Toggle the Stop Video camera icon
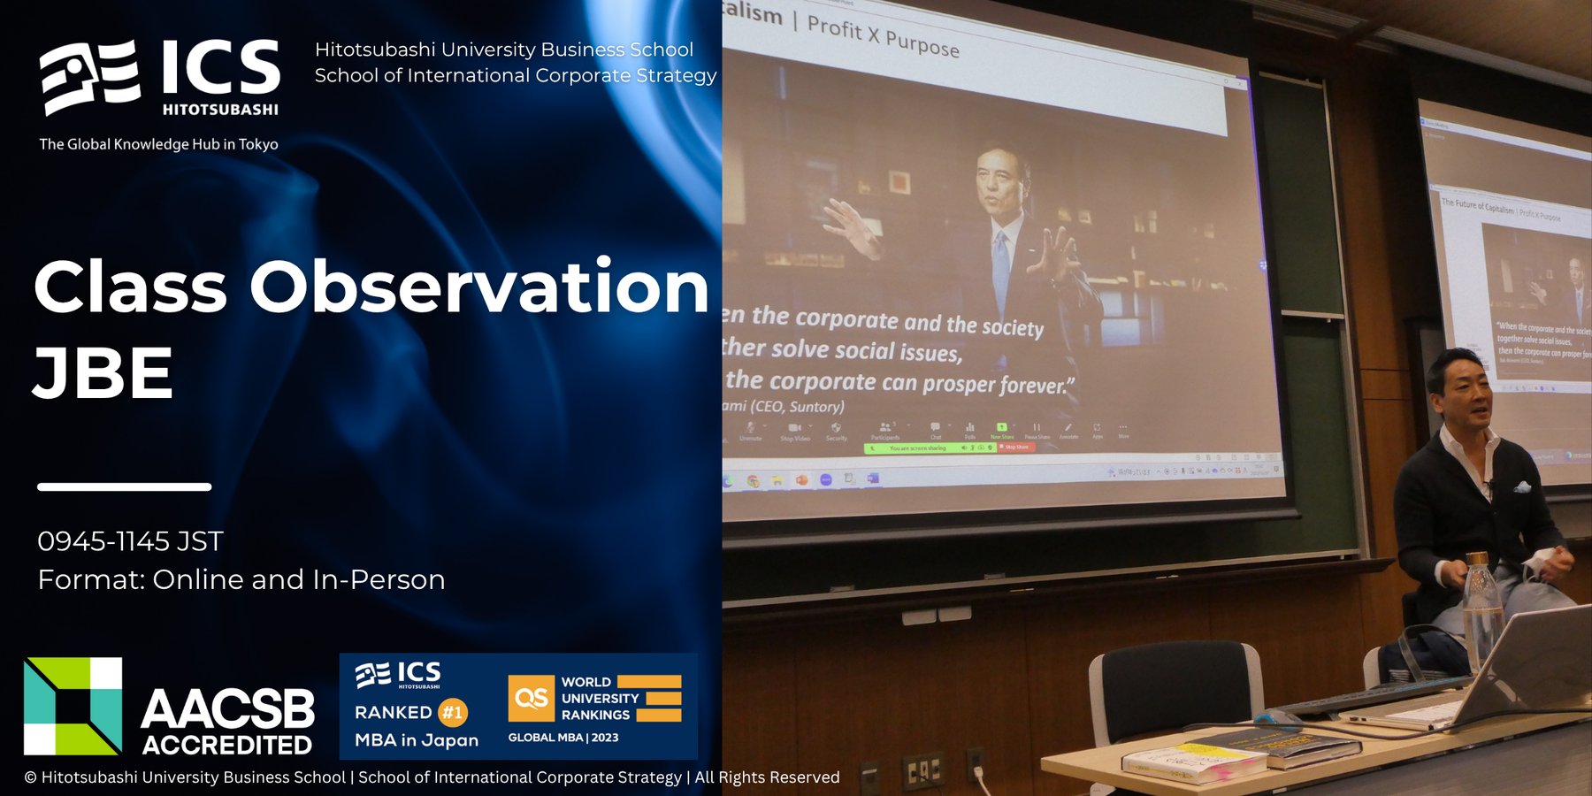The width and height of the screenshot is (1592, 796). click(794, 427)
